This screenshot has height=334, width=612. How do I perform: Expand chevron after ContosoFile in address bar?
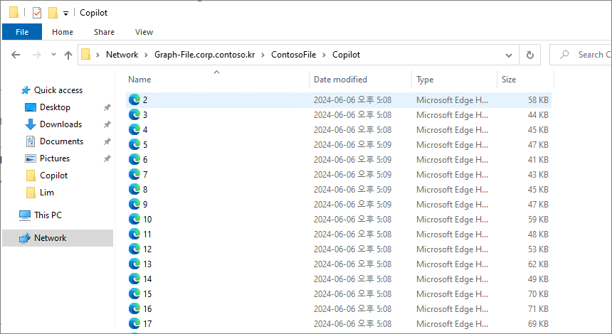click(x=325, y=55)
